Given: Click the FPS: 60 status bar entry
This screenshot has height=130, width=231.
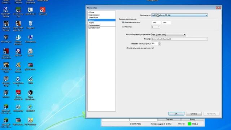Looking at the screenshot, I should 181,124.
